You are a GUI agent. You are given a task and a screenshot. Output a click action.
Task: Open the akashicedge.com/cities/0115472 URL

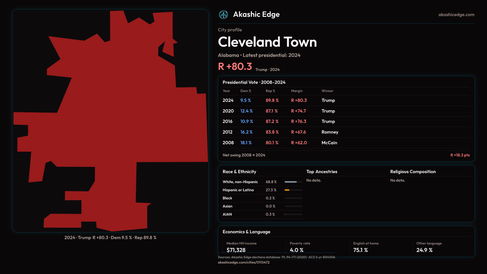[243, 262]
